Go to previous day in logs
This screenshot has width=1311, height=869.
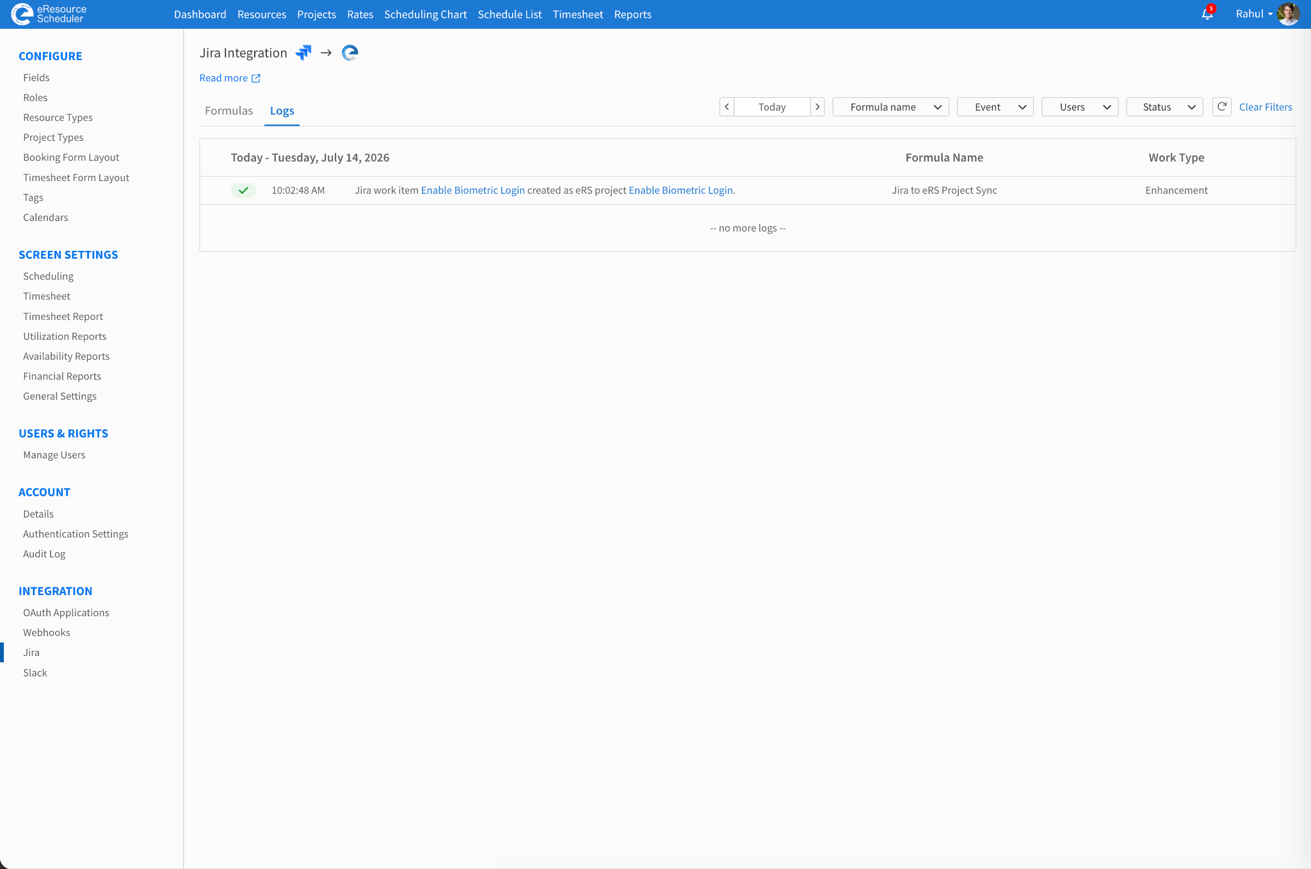[x=727, y=107]
